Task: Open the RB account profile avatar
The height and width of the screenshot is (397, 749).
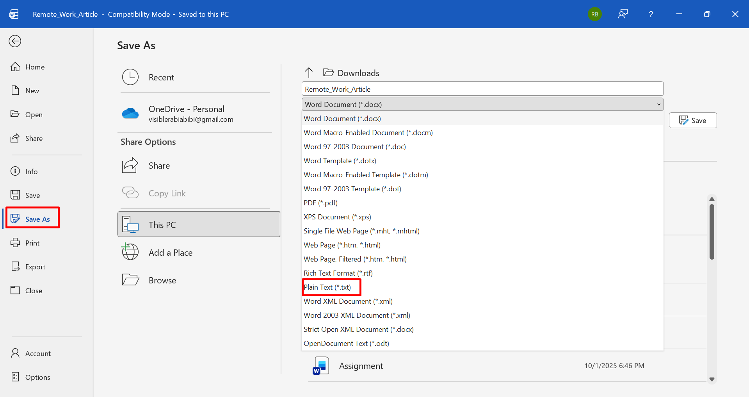Action: [594, 14]
